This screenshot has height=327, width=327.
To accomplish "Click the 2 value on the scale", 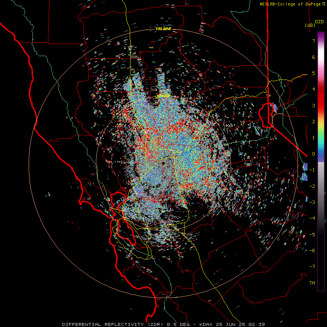I will [314, 122].
